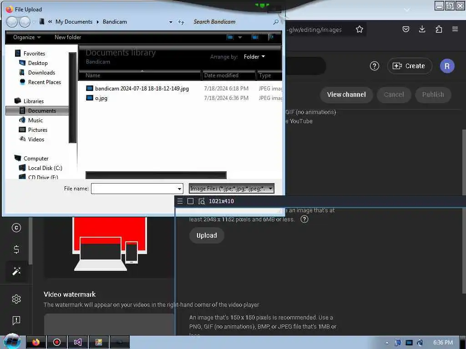The width and height of the screenshot is (466, 349).
Task: Open the Firefox extensions puzzle icon
Action: (439, 29)
